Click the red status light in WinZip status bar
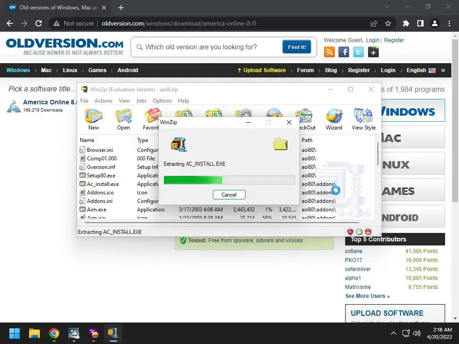This screenshot has height=344, width=459. (368, 232)
